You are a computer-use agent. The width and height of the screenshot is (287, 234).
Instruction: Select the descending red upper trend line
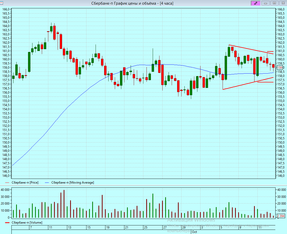pos(251,49)
